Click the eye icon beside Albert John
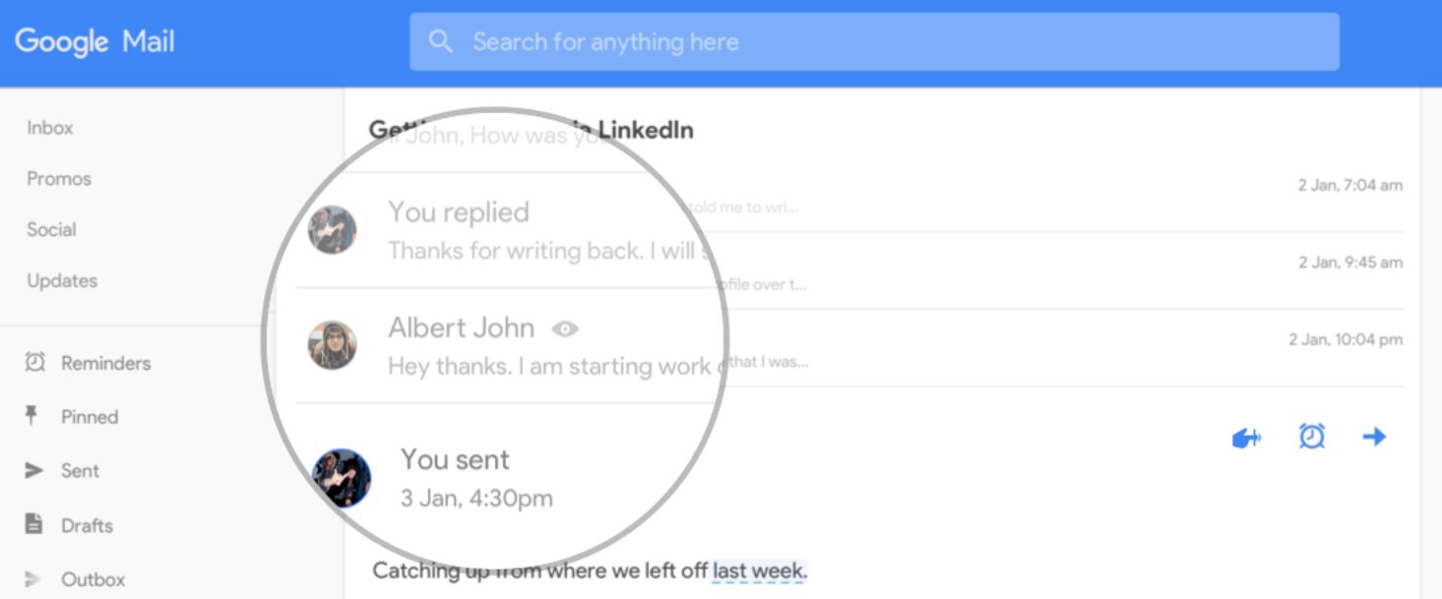1442x599 pixels. click(565, 329)
